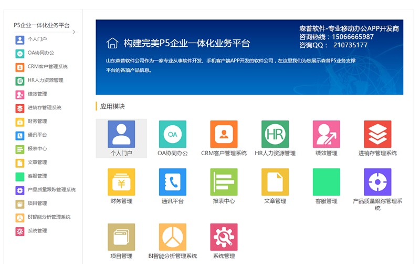420x264 pixels.
Task: Select 绩效管理 text in sidebar menu
Action: pyautogui.click(x=37, y=94)
